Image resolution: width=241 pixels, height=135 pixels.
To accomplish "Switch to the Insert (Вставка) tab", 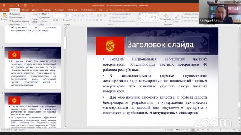I will pos(25,10).
